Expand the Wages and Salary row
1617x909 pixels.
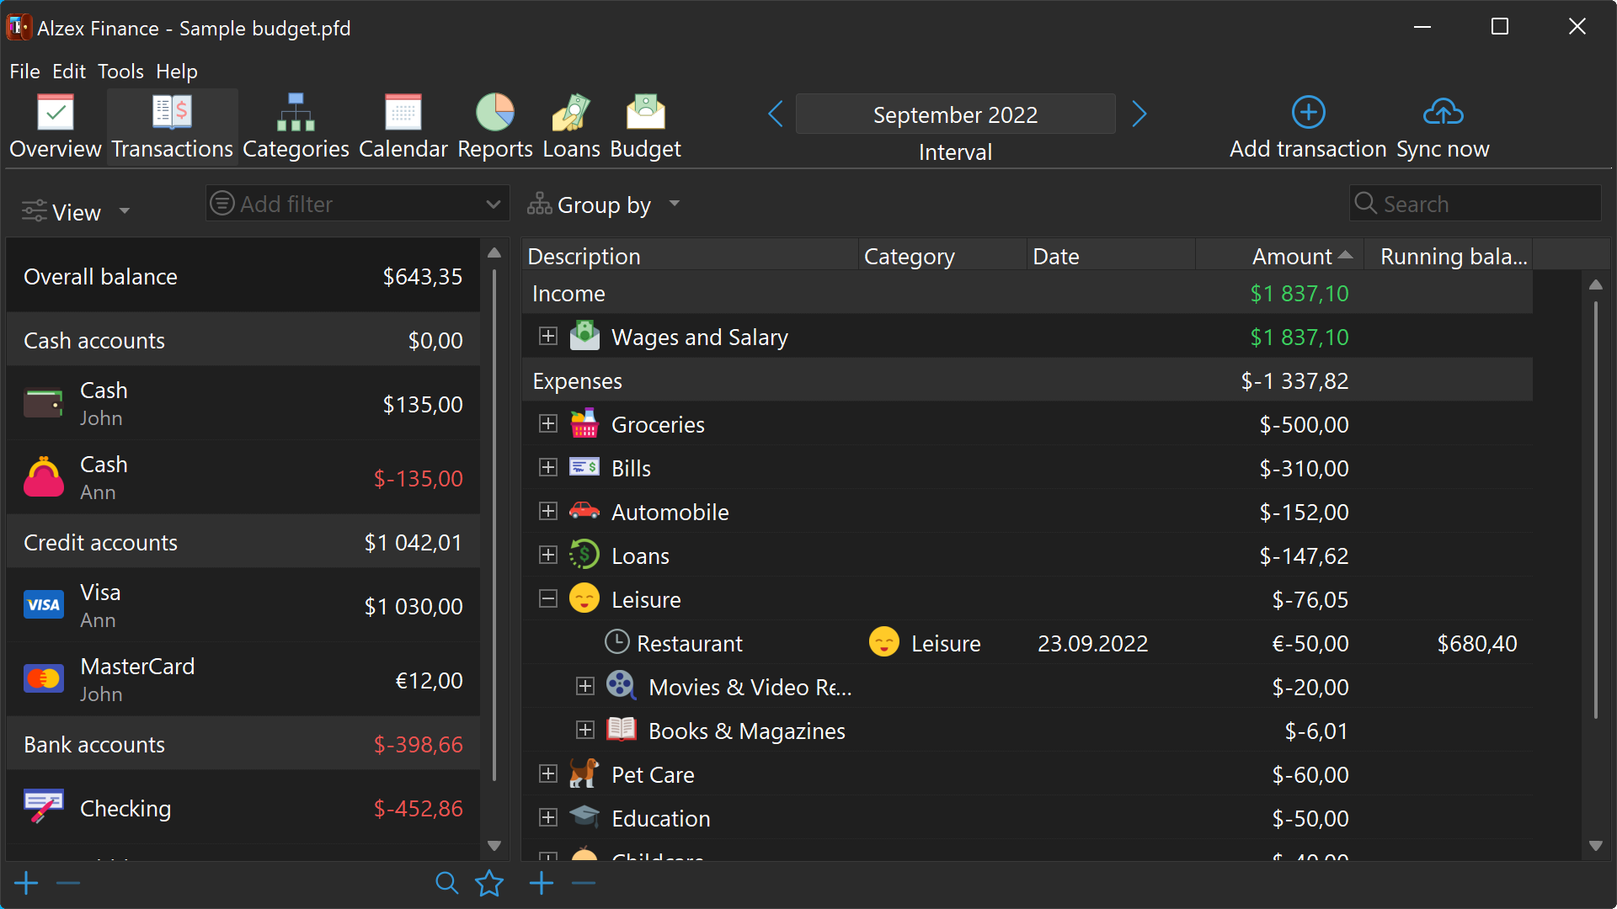548,337
